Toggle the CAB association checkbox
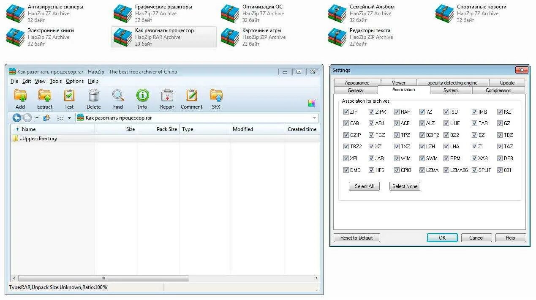 346,123
